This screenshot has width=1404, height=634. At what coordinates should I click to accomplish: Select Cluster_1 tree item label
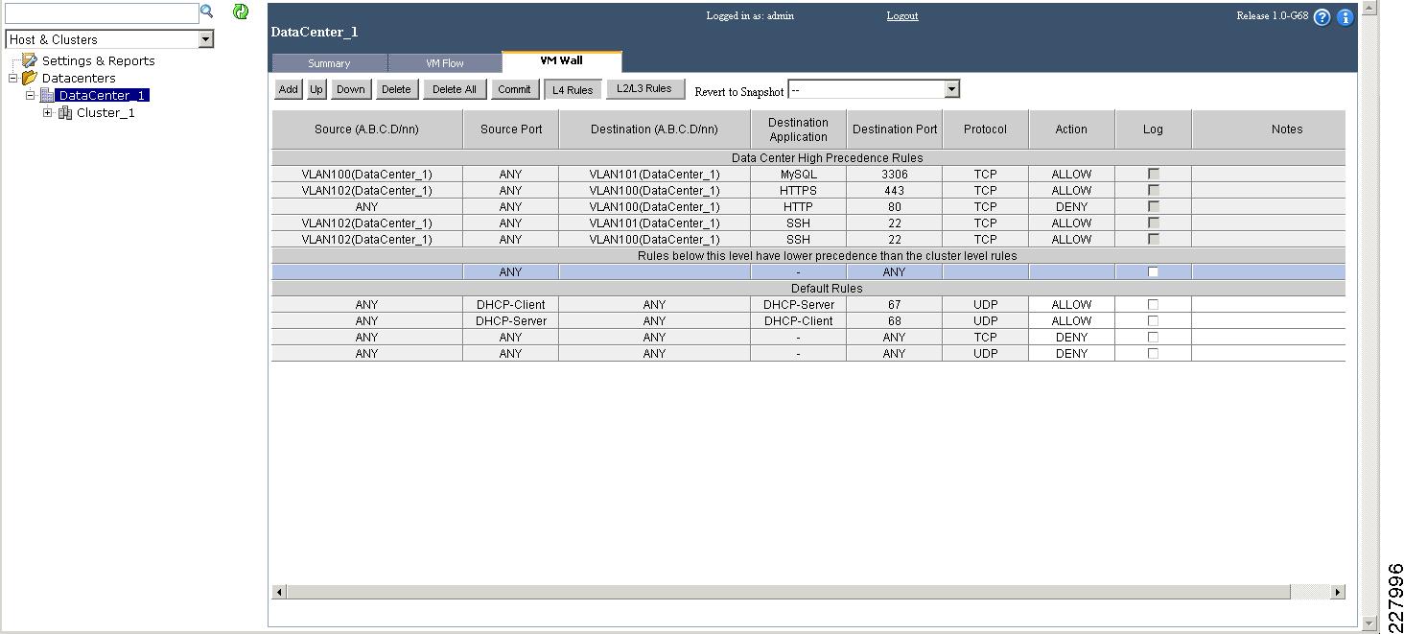105,112
